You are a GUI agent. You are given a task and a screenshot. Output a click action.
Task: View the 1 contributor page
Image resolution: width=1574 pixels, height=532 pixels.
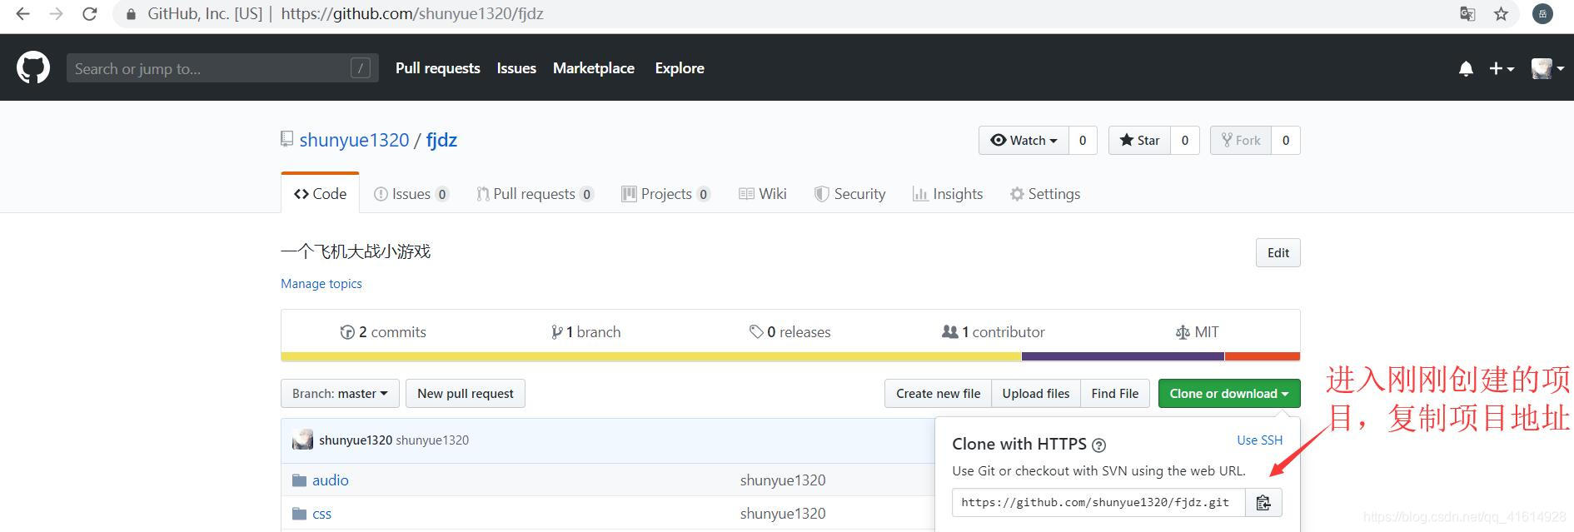pyautogui.click(x=993, y=332)
